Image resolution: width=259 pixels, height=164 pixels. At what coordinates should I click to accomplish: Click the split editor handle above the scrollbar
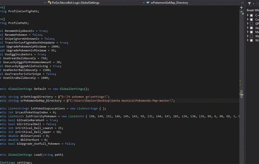[241, 7]
